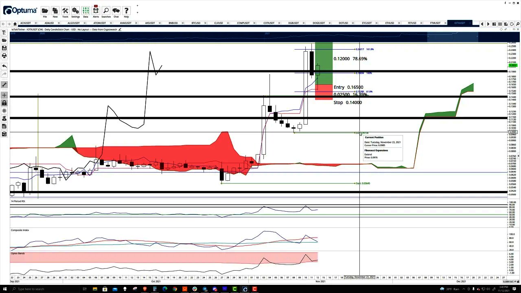Screen dimensions: 521x293
Task: Open the Data menu
Action: (x=85, y=12)
